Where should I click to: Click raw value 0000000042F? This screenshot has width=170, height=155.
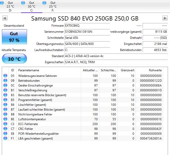[x=151, y=129]
